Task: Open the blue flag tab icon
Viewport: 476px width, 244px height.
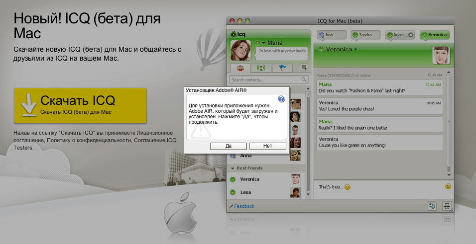Action: coord(282,68)
